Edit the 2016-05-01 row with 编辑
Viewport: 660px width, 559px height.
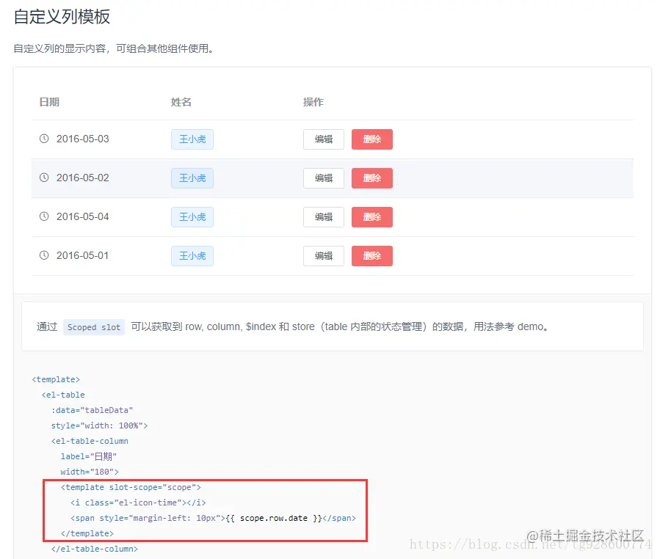click(x=324, y=256)
